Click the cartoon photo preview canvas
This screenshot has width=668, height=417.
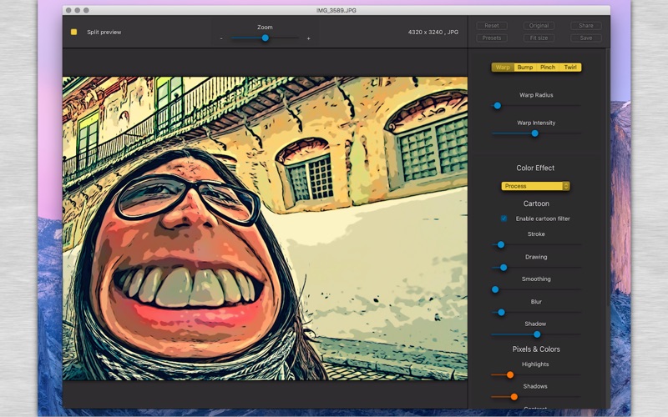(x=265, y=229)
